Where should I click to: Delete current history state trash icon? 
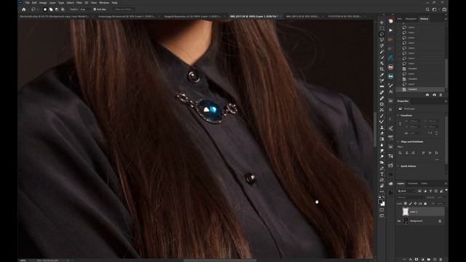tap(441, 95)
